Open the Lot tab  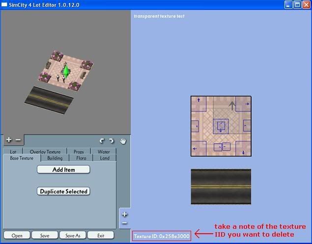tap(13, 151)
